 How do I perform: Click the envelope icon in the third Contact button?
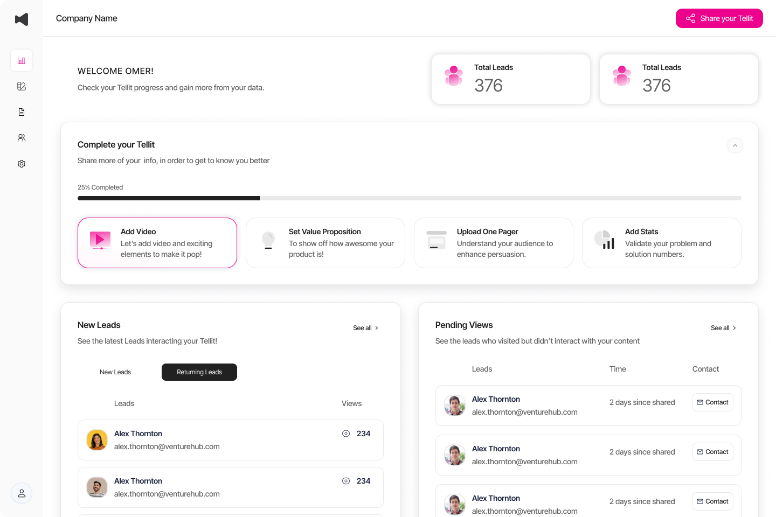tap(700, 501)
